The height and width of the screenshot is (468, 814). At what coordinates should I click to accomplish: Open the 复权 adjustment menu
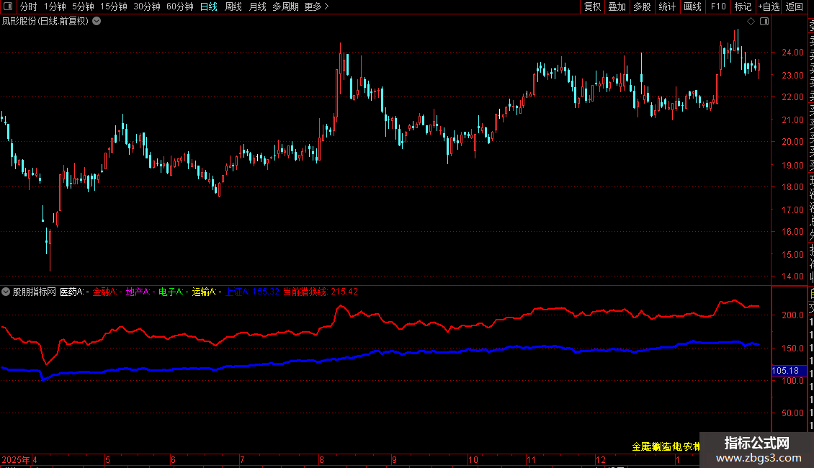(x=592, y=6)
